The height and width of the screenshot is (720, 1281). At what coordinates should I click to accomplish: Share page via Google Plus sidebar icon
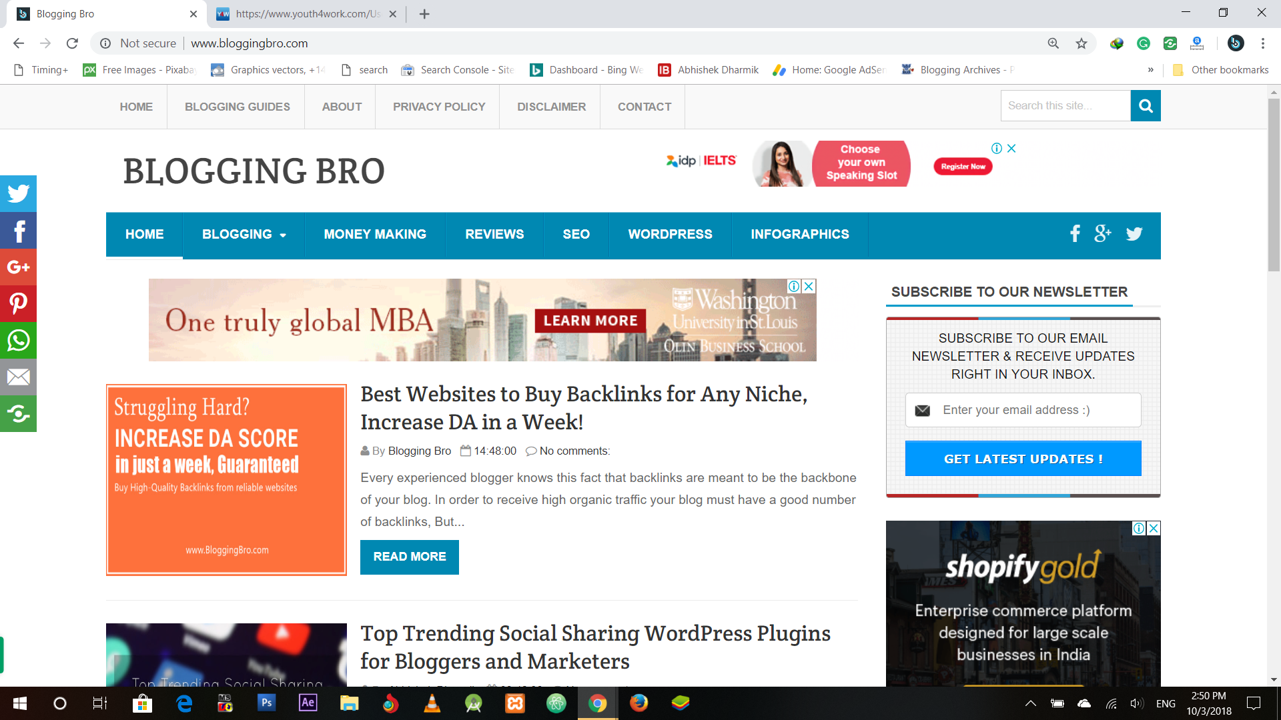click(18, 267)
